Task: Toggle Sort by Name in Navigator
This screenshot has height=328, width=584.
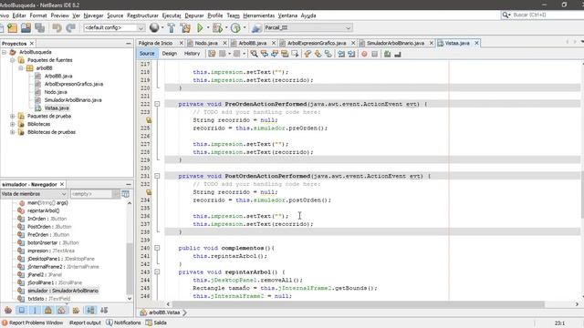Action: 90,310
